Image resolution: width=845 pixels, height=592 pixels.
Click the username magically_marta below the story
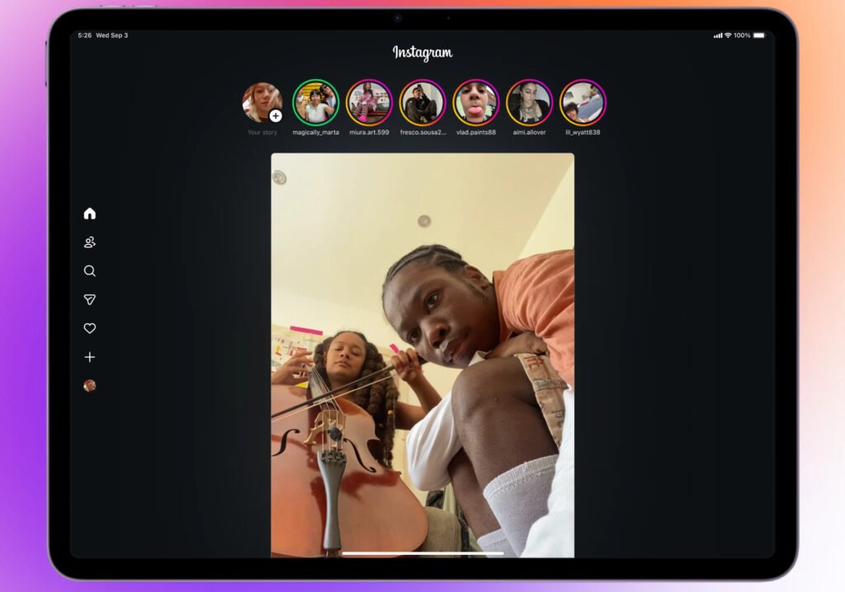[x=315, y=130]
